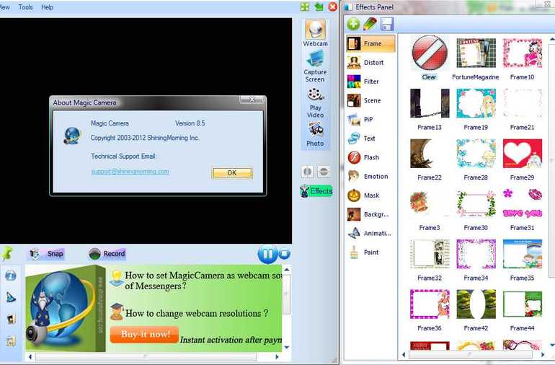Click the green fullscreen expand icon
Screen dimensions: 555x365
tap(305, 6)
